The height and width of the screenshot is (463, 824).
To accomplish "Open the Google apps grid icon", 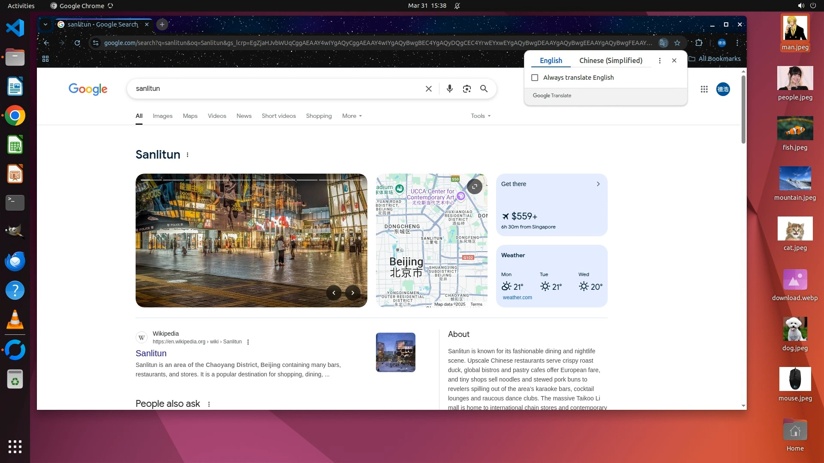I will click(x=704, y=89).
